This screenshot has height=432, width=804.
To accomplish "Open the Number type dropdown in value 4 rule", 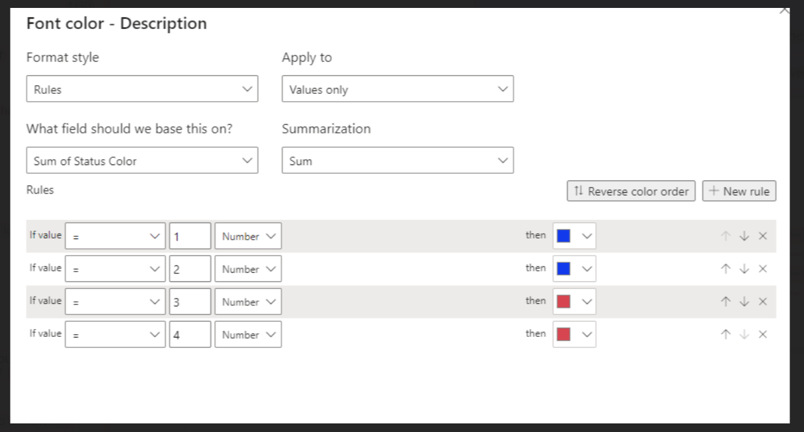I will pyautogui.click(x=248, y=334).
